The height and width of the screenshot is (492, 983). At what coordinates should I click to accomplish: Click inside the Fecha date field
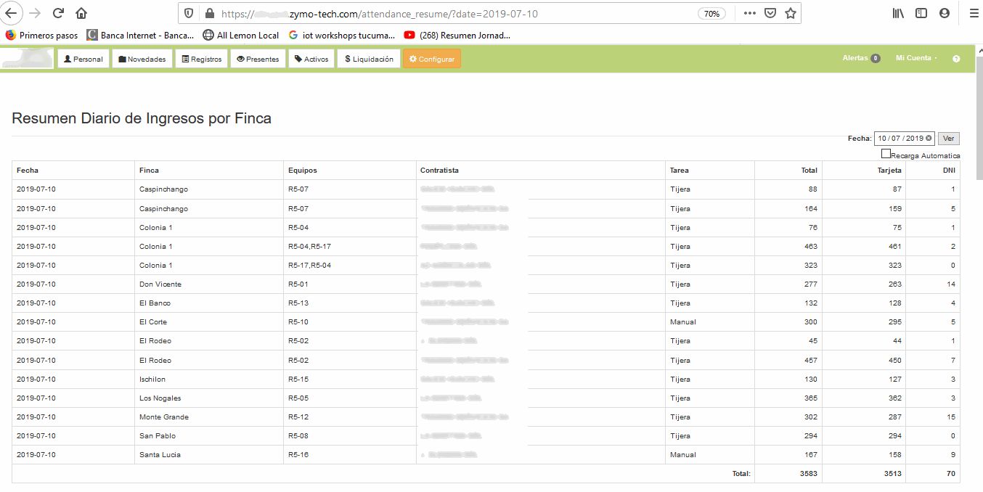tap(899, 138)
